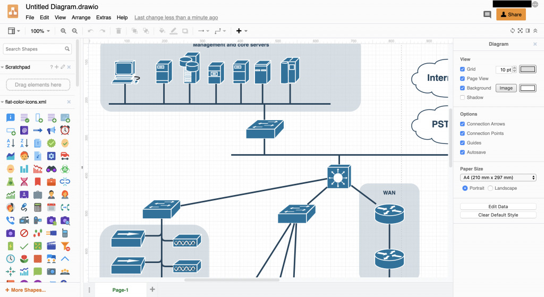Switch to the Page-1 tab
The image size is (544, 297).
(x=120, y=290)
